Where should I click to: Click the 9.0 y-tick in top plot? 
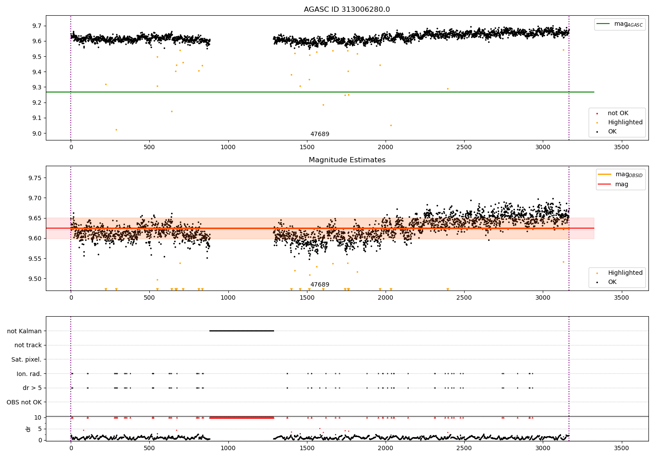click(37, 133)
